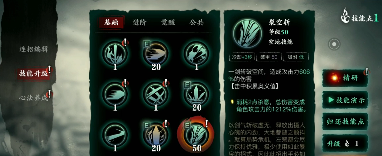Image resolution: width=382 pixels, height=156 pixels.
Task: Open the 连招编辑 menu
Action: 34,49
